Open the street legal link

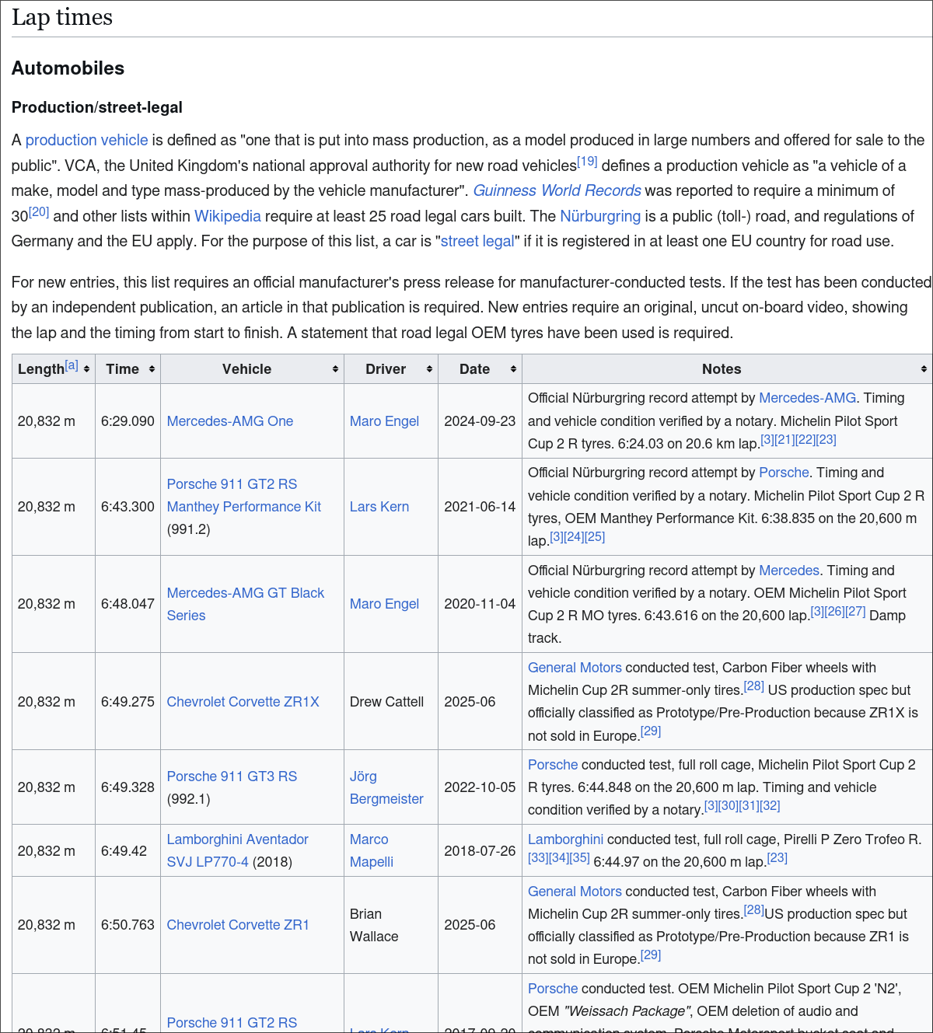pos(477,241)
